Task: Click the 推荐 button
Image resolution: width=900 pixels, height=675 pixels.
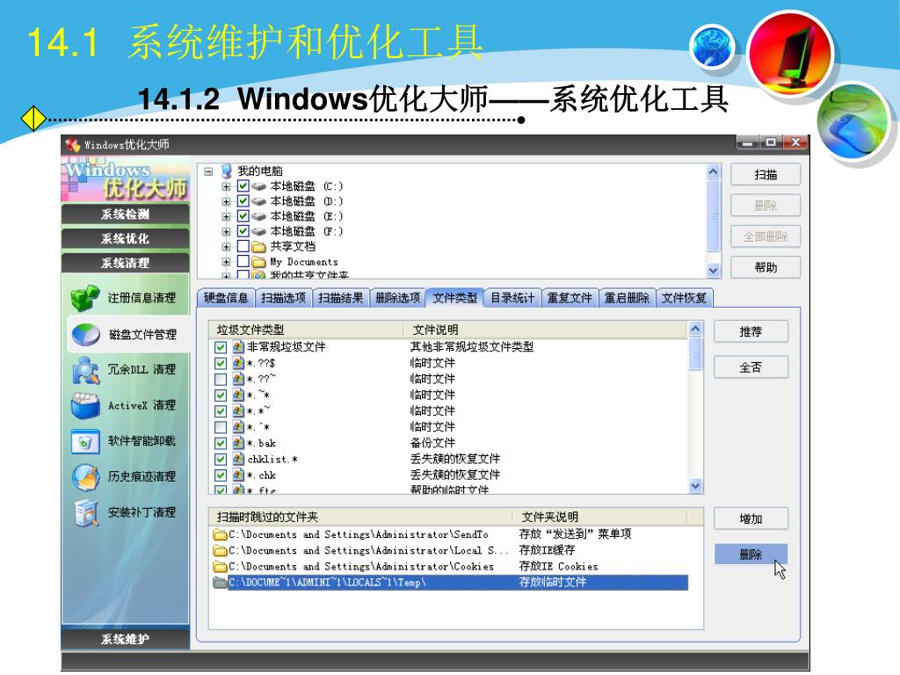Action: 751,331
